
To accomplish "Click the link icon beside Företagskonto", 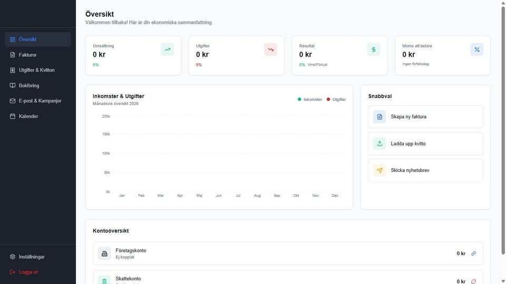I will pos(473,253).
